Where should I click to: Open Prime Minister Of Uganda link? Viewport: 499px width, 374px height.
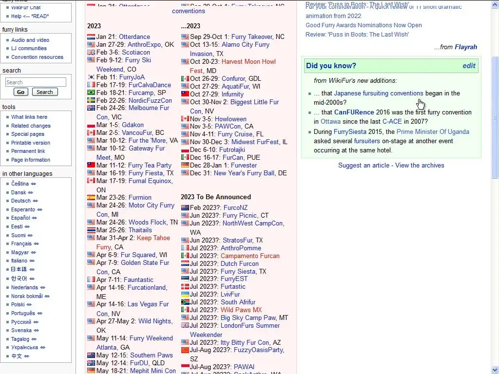click(x=433, y=131)
